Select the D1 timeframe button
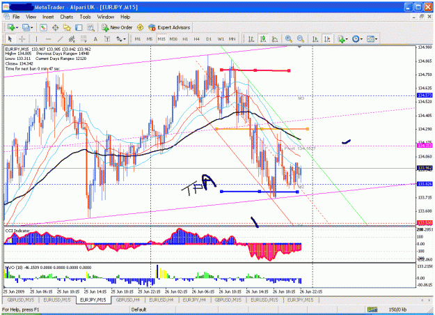The height and width of the screenshot is (315, 435). (x=209, y=39)
